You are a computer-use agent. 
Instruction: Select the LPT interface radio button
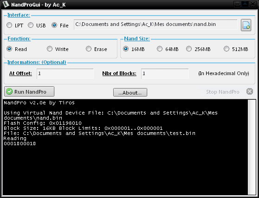point(9,25)
